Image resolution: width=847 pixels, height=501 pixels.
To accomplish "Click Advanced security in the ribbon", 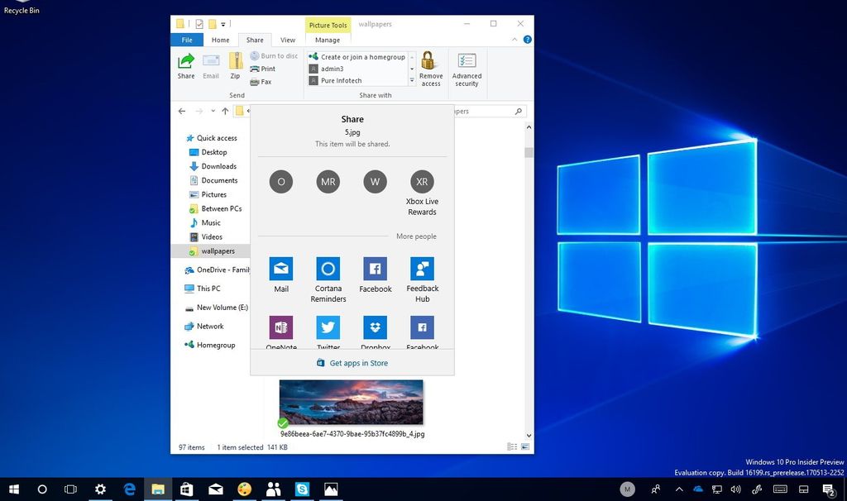I will [x=467, y=68].
